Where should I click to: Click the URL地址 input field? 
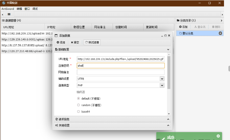121,59
